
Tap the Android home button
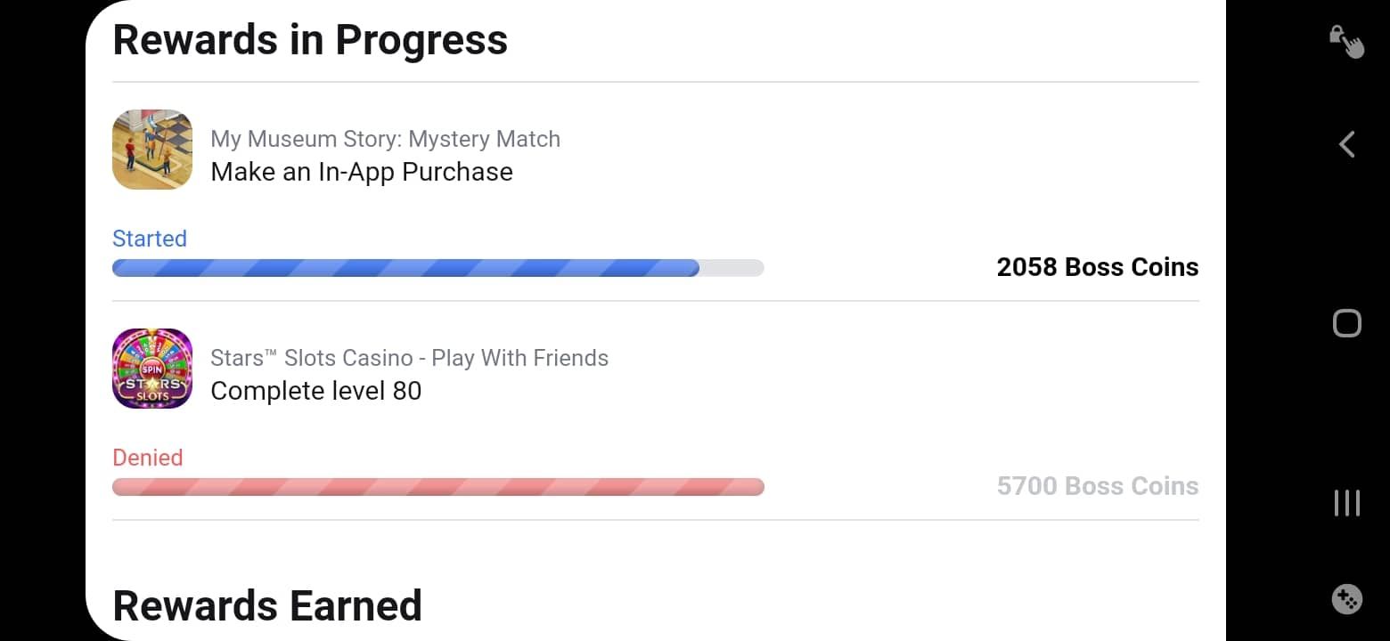(x=1346, y=323)
